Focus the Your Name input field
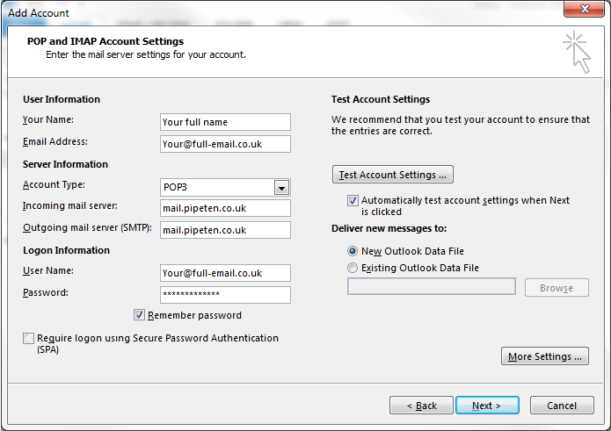This screenshot has width=611, height=431. coord(225,122)
